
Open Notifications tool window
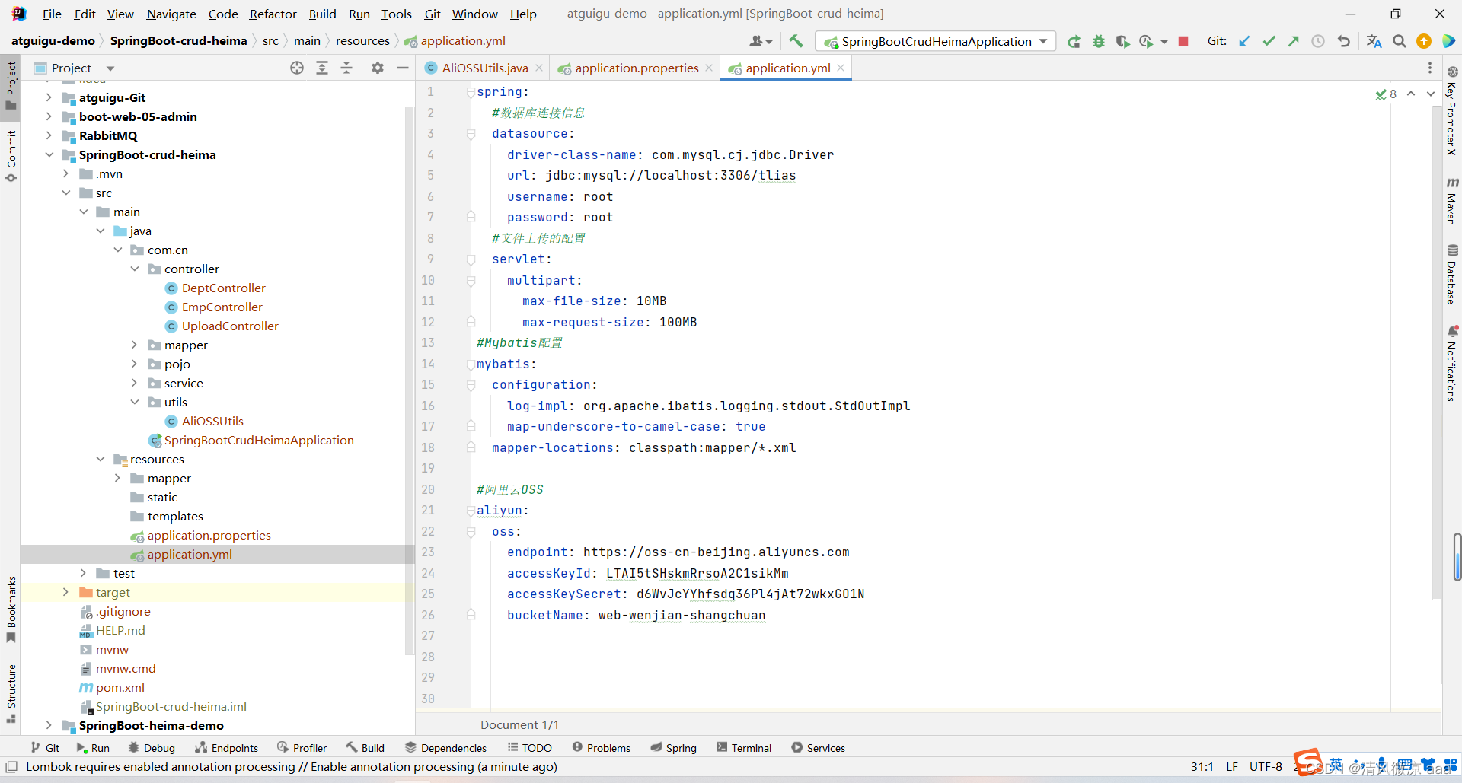pos(1452,364)
